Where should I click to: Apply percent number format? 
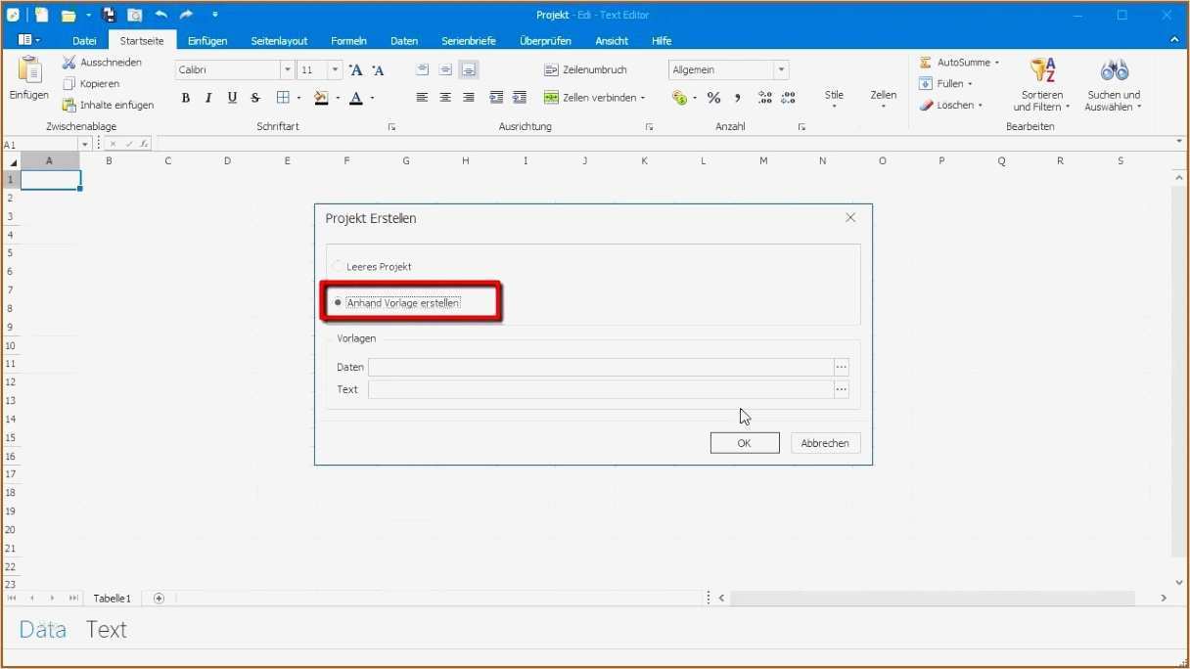point(713,98)
